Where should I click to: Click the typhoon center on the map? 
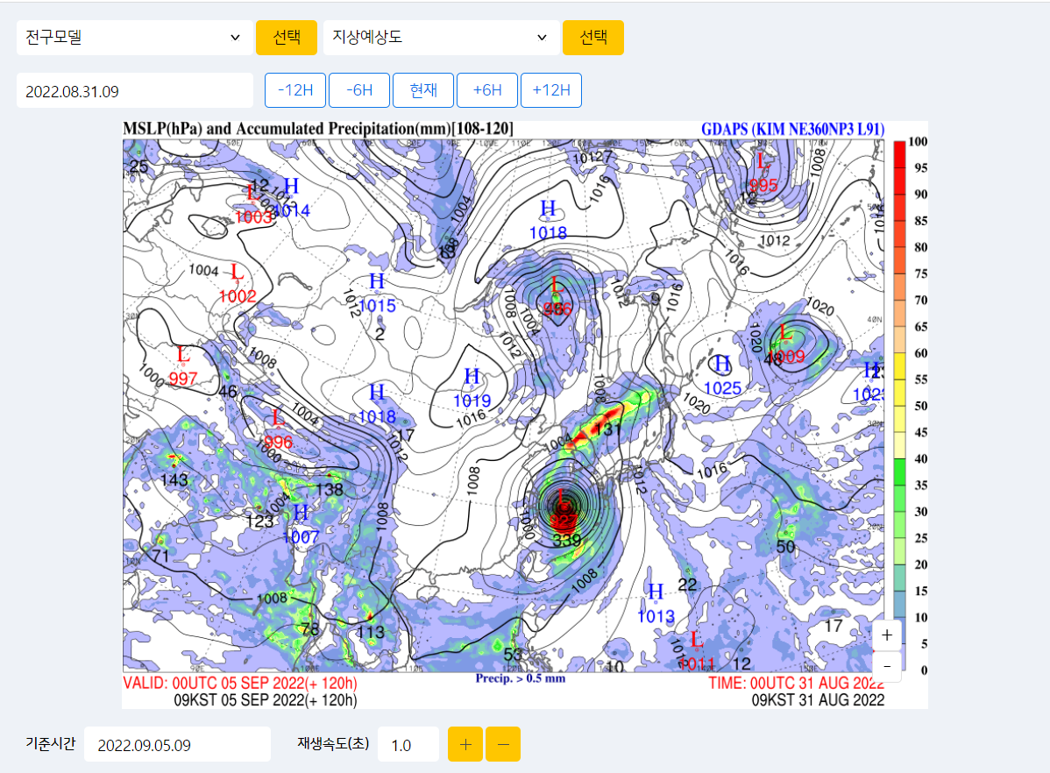pyautogui.click(x=564, y=504)
